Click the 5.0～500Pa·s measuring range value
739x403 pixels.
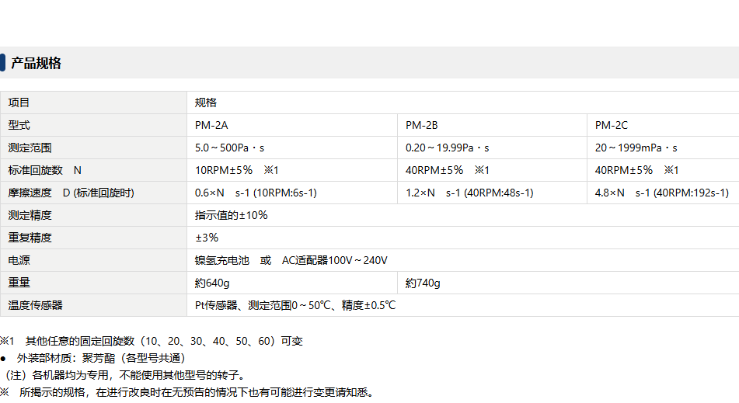point(230,148)
